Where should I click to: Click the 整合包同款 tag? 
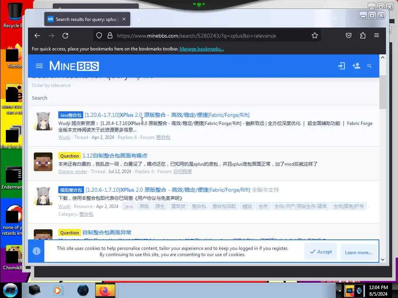[224, 206]
